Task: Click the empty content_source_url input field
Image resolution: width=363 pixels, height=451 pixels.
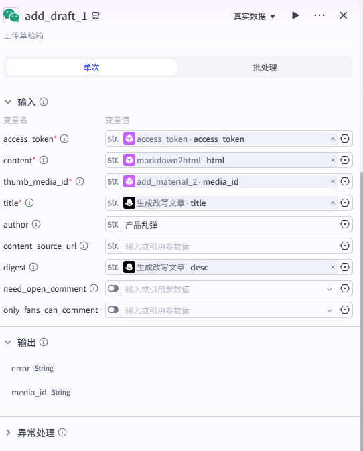Action: coord(230,246)
